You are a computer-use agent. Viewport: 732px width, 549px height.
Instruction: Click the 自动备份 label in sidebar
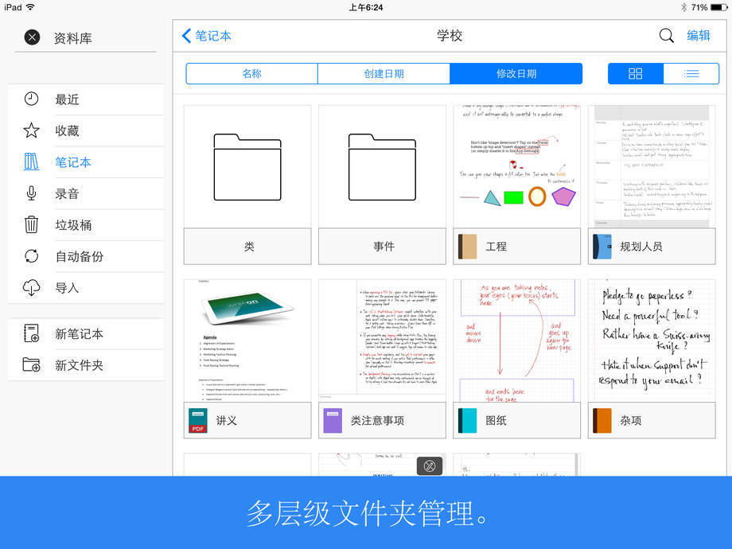[x=80, y=256]
